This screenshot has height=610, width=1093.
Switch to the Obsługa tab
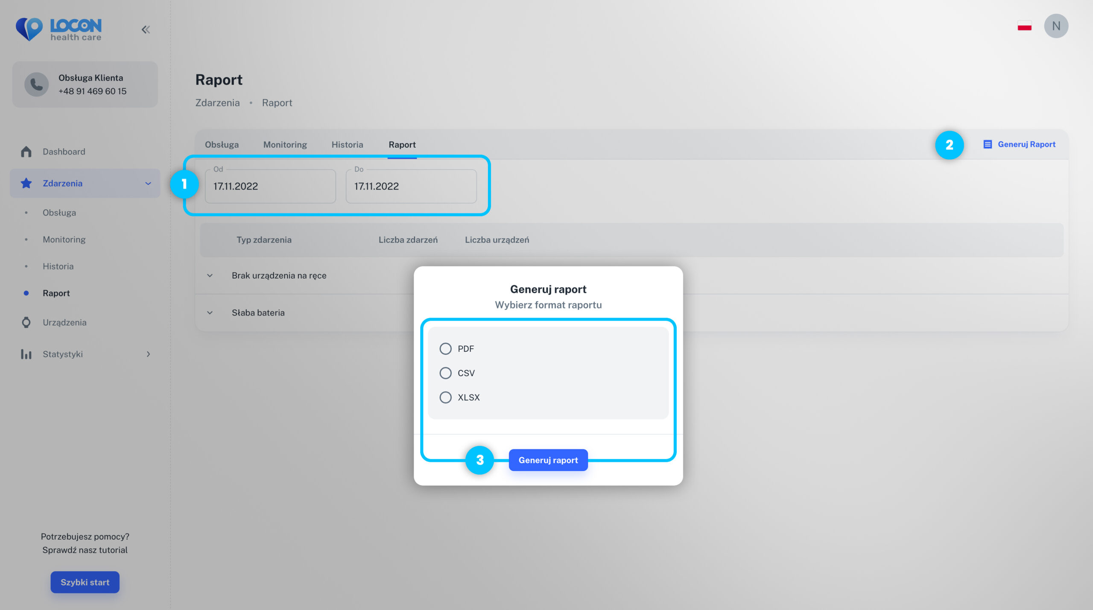pos(222,145)
